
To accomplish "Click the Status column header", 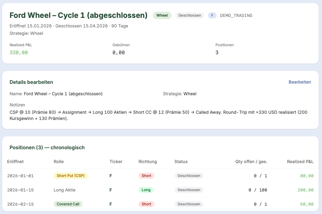I will click(x=181, y=162).
